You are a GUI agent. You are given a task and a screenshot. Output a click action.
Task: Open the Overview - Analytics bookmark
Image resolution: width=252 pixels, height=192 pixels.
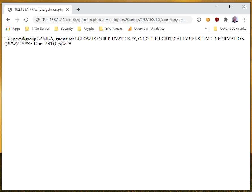click(x=146, y=29)
